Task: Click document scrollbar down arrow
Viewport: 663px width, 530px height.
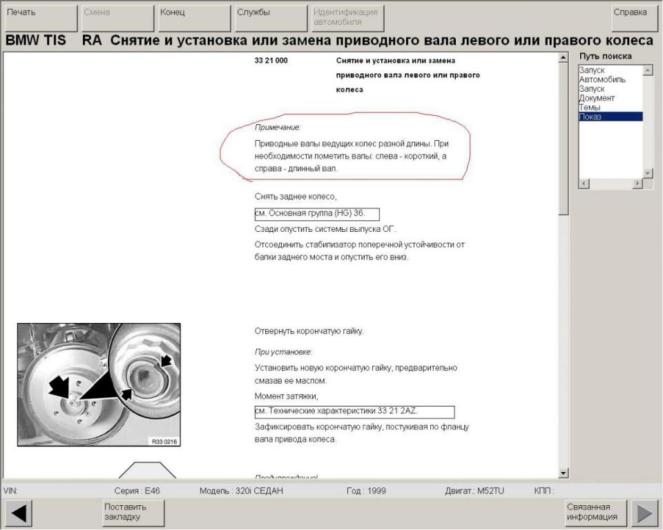Action: [x=564, y=473]
